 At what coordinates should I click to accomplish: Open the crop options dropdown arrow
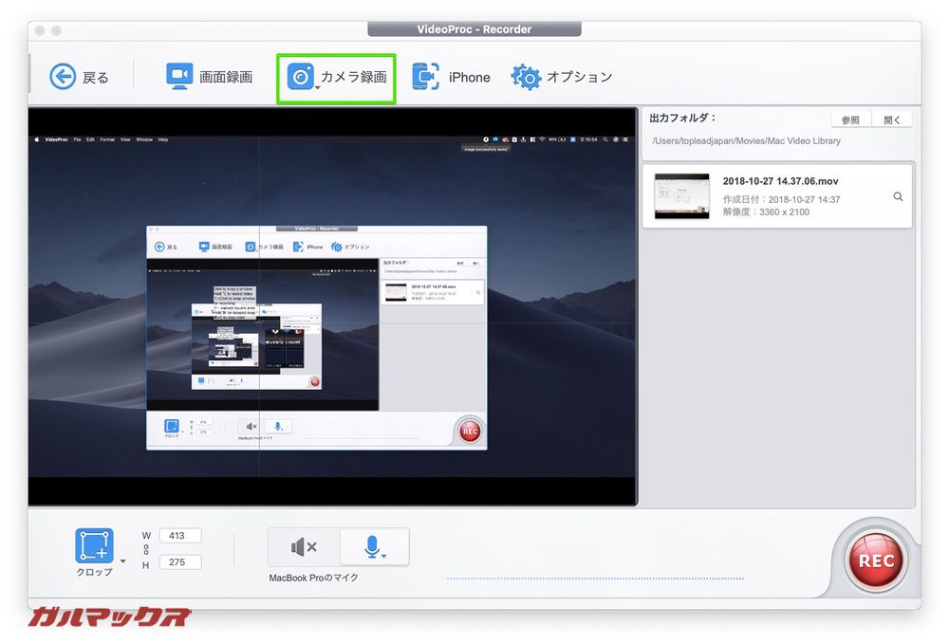point(122,560)
